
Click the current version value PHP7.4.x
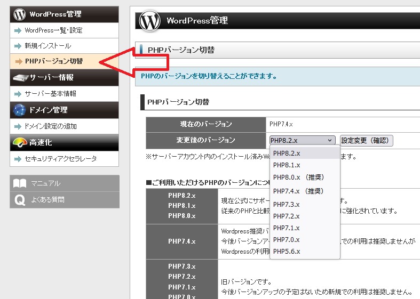click(281, 124)
